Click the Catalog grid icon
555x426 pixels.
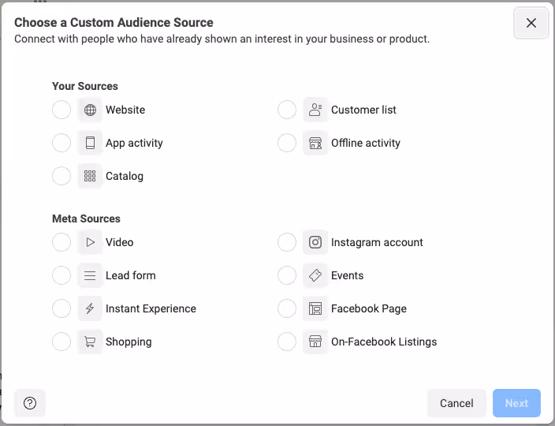point(90,176)
